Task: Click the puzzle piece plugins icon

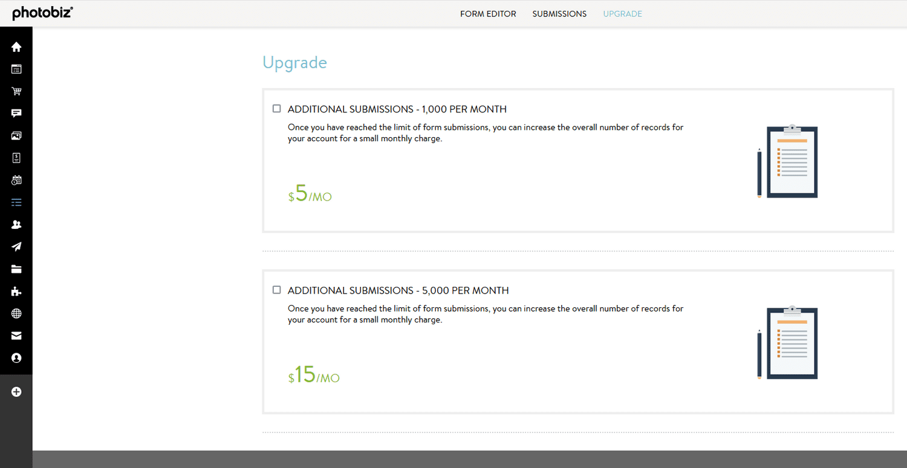Action: (16, 291)
